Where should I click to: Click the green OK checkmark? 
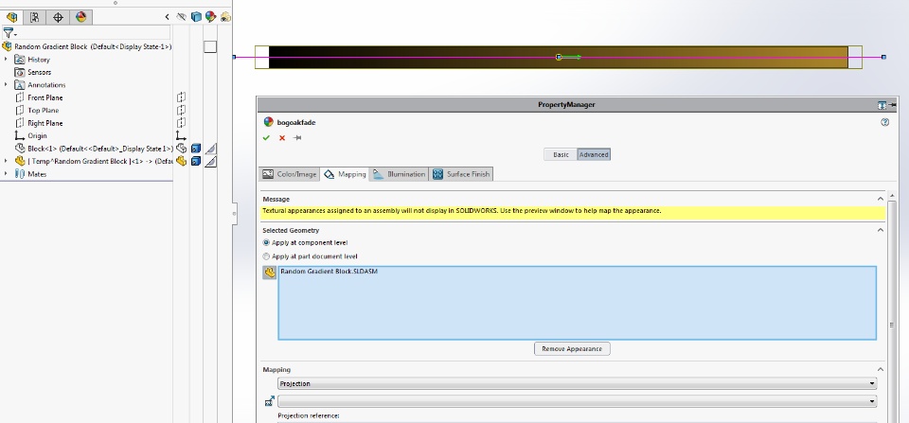pos(266,138)
